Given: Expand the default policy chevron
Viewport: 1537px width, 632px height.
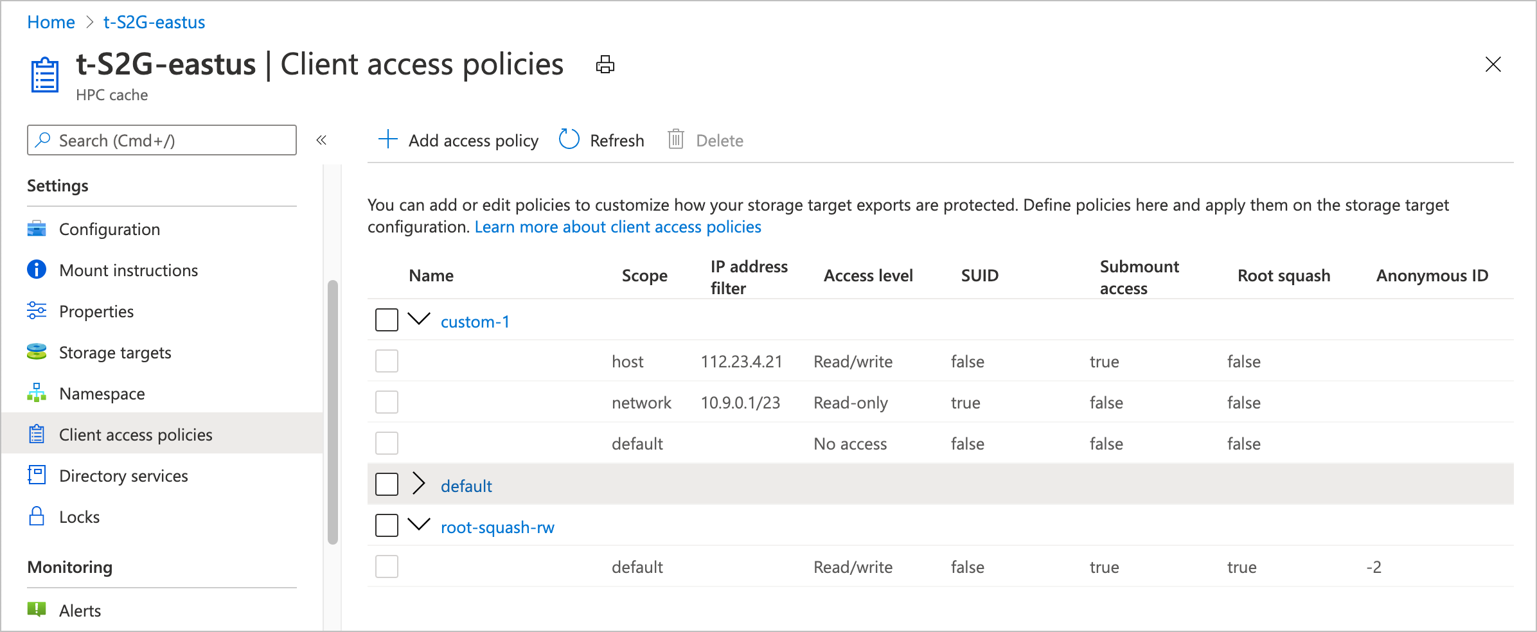Looking at the screenshot, I should 419,484.
